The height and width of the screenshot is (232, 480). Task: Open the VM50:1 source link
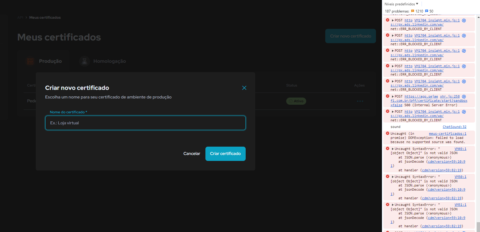click(460, 177)
